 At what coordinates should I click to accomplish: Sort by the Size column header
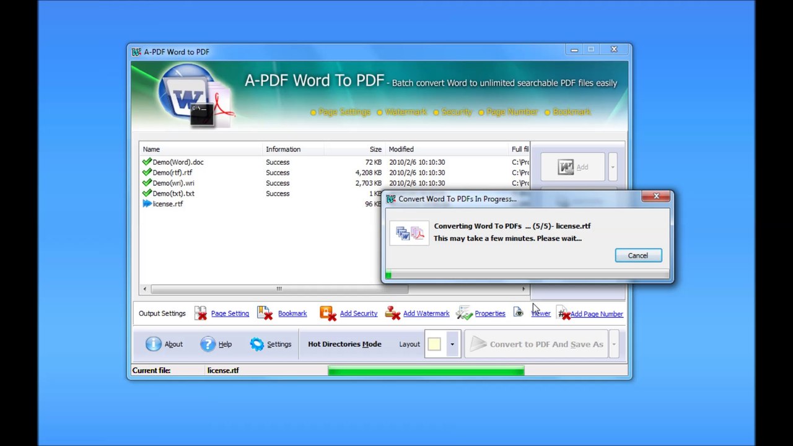(x=354, y=149)
